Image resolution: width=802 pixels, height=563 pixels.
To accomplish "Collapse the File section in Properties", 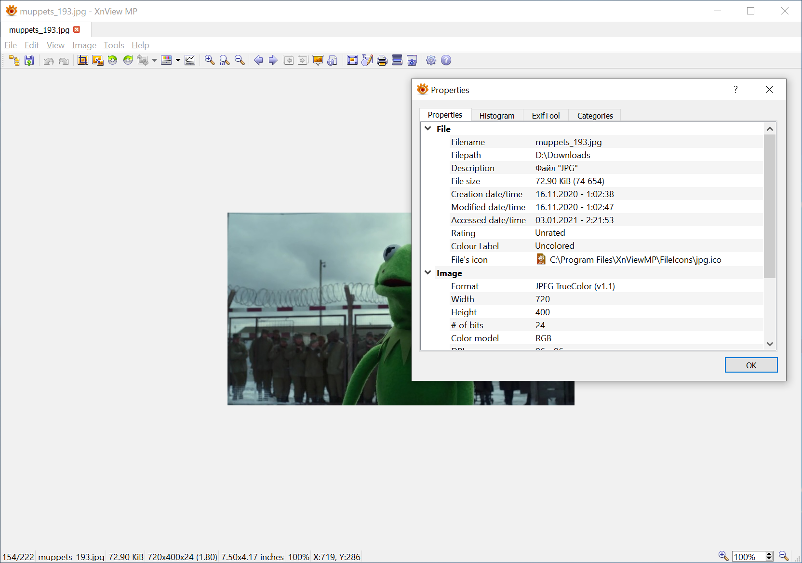I will coord(428,129).
